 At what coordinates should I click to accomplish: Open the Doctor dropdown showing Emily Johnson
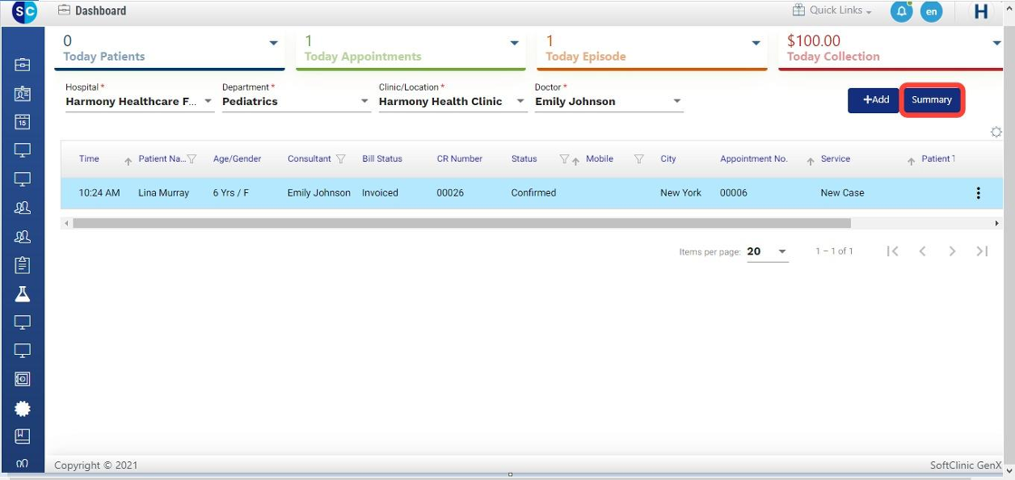point(609,101)
